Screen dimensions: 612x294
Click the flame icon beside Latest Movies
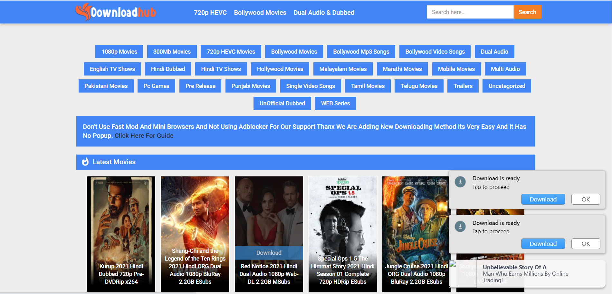pos(85,162)
